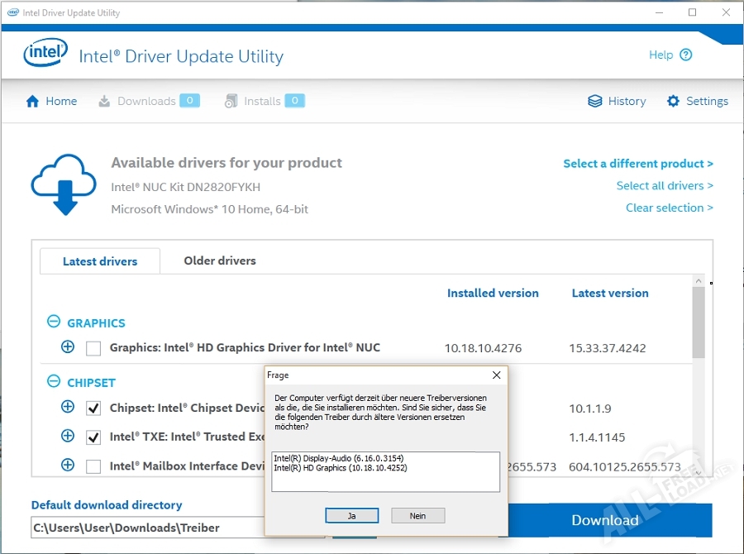Viewport: 744px width, 554px height.
Task: Click the Intel logo
Action: 45,55
